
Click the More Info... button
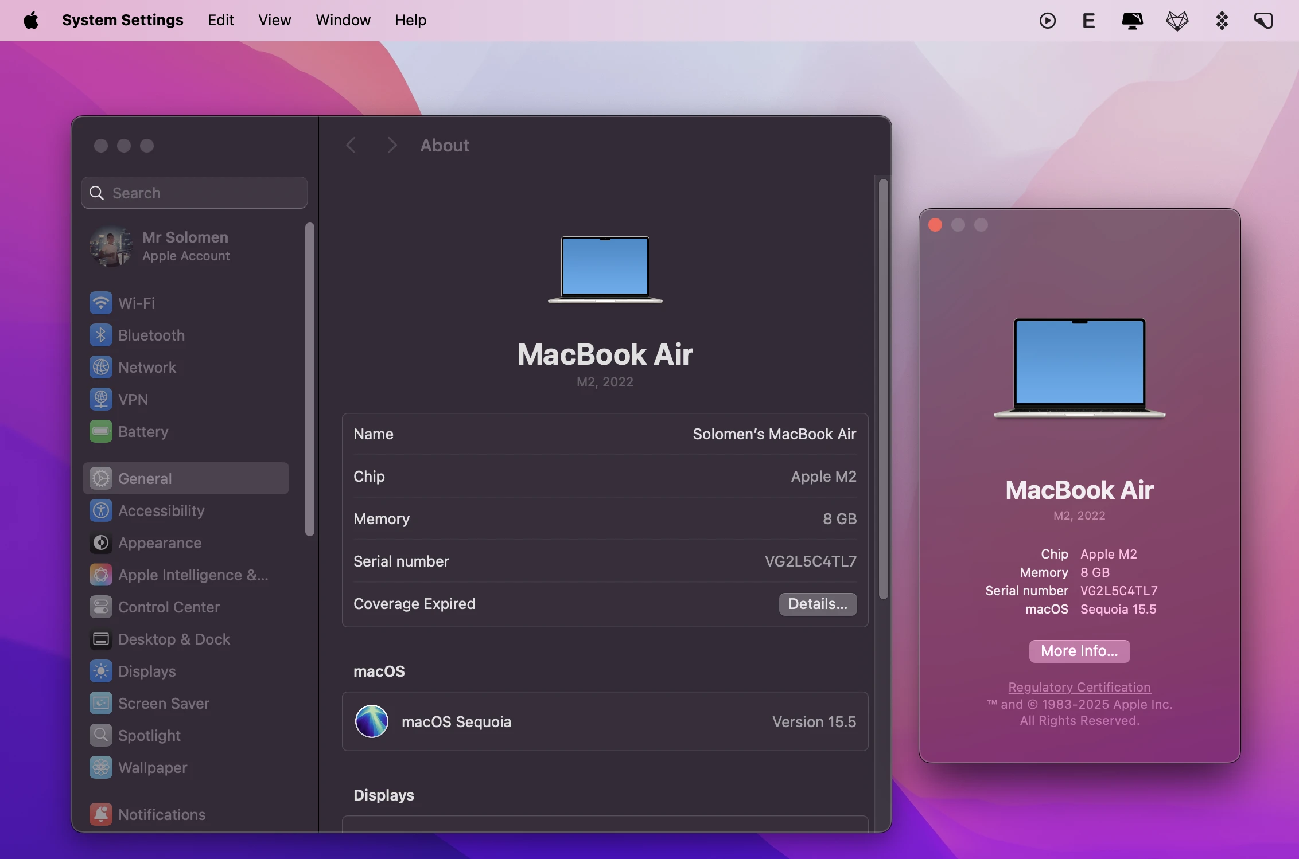pyautogui.click(x=1079, y=651)
